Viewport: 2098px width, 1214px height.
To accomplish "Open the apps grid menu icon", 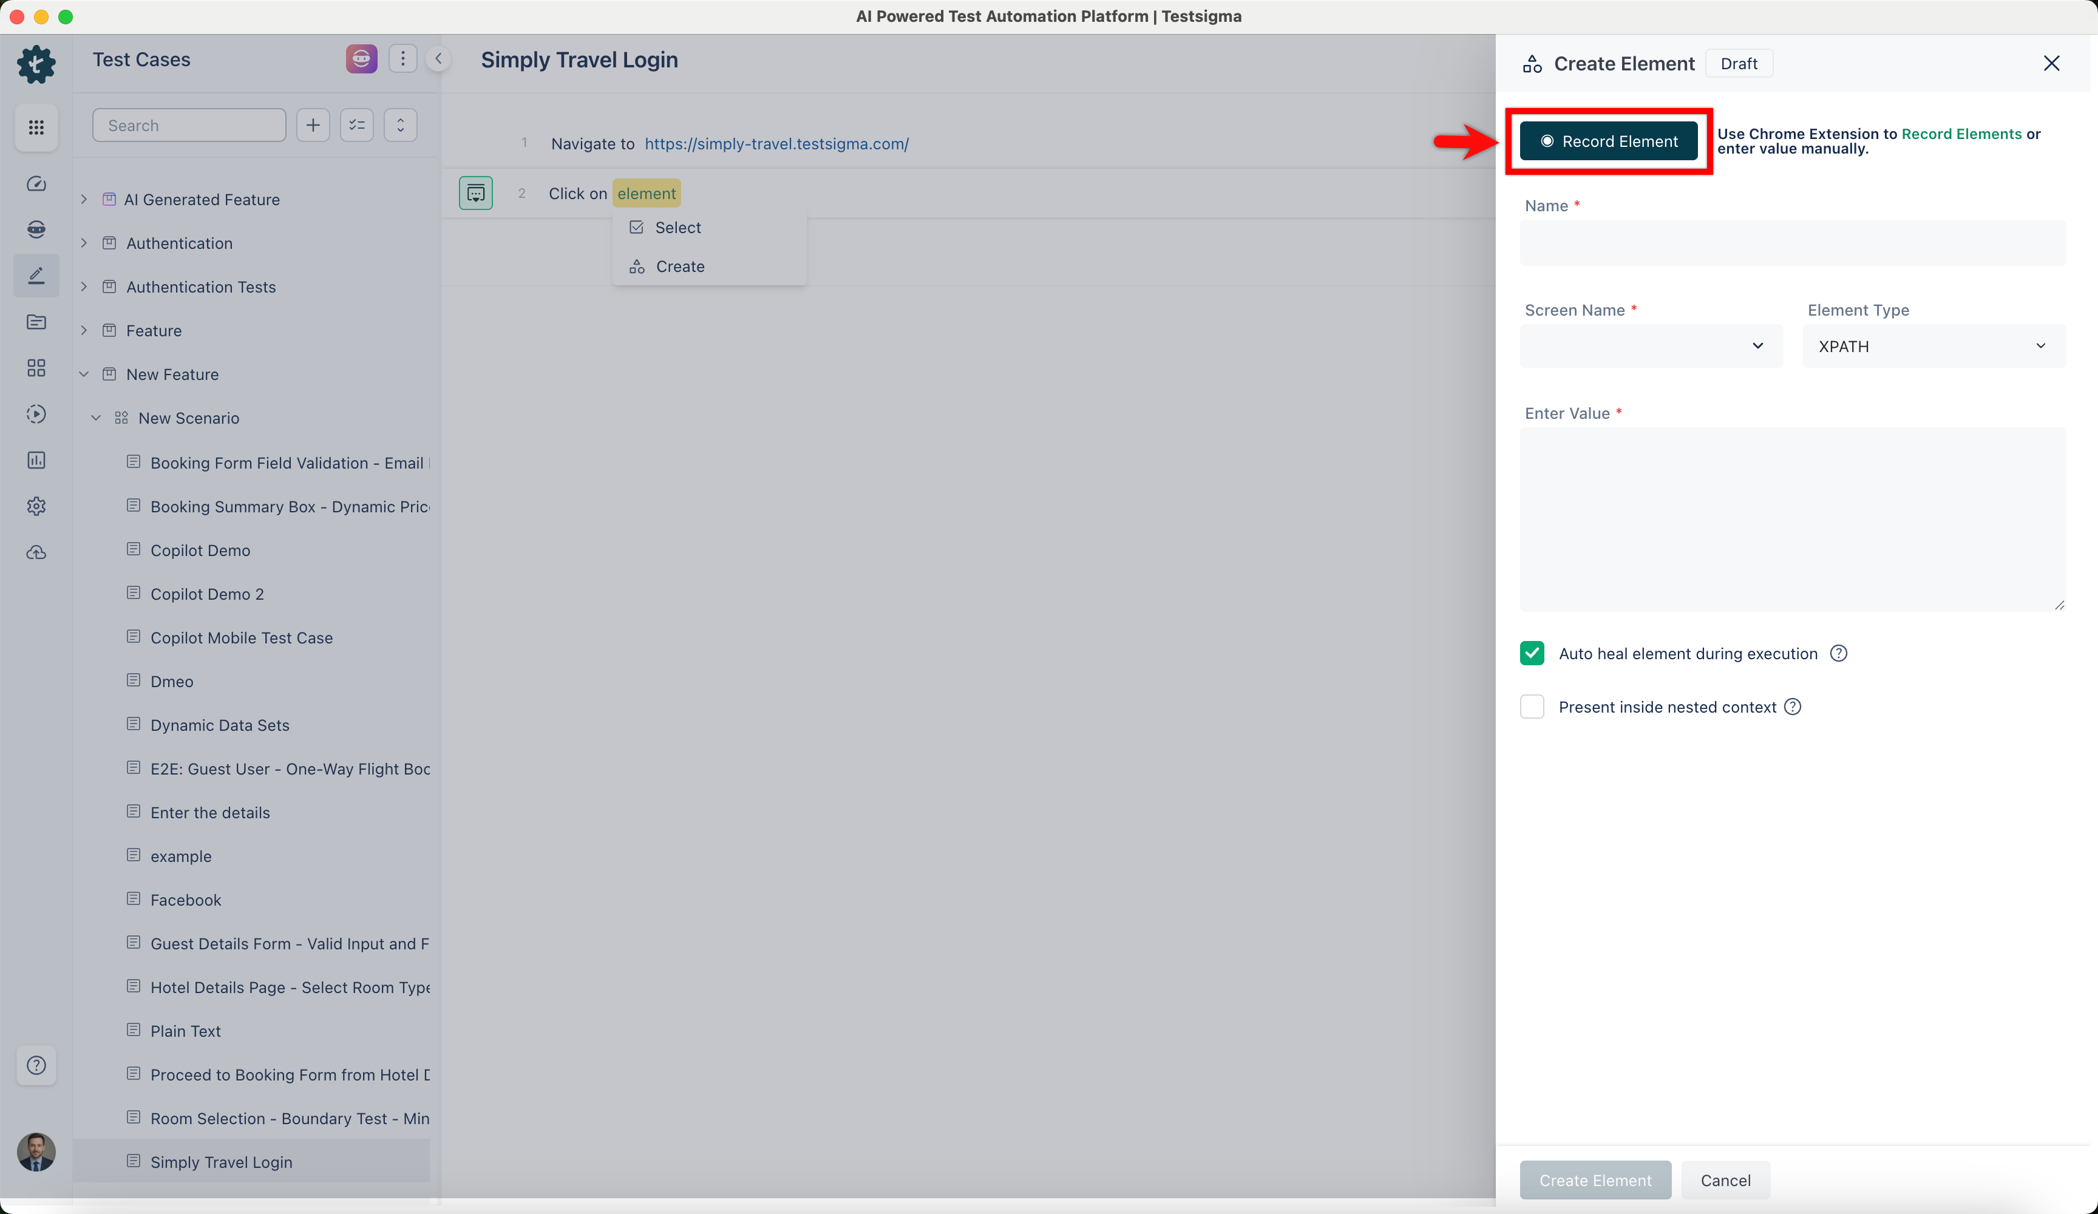I will pos(36,127).
